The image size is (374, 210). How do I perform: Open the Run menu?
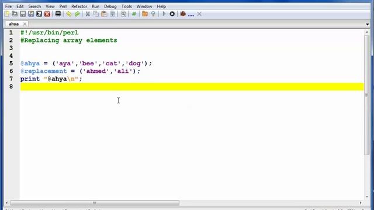pyautogui.click(x=95, y=6)
